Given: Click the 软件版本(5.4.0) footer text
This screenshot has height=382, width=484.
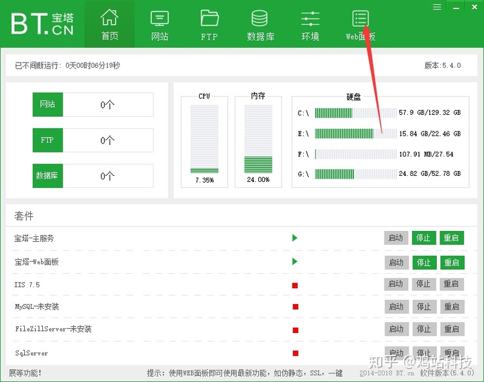Looking at the screenshot, I should coord(446,373).
